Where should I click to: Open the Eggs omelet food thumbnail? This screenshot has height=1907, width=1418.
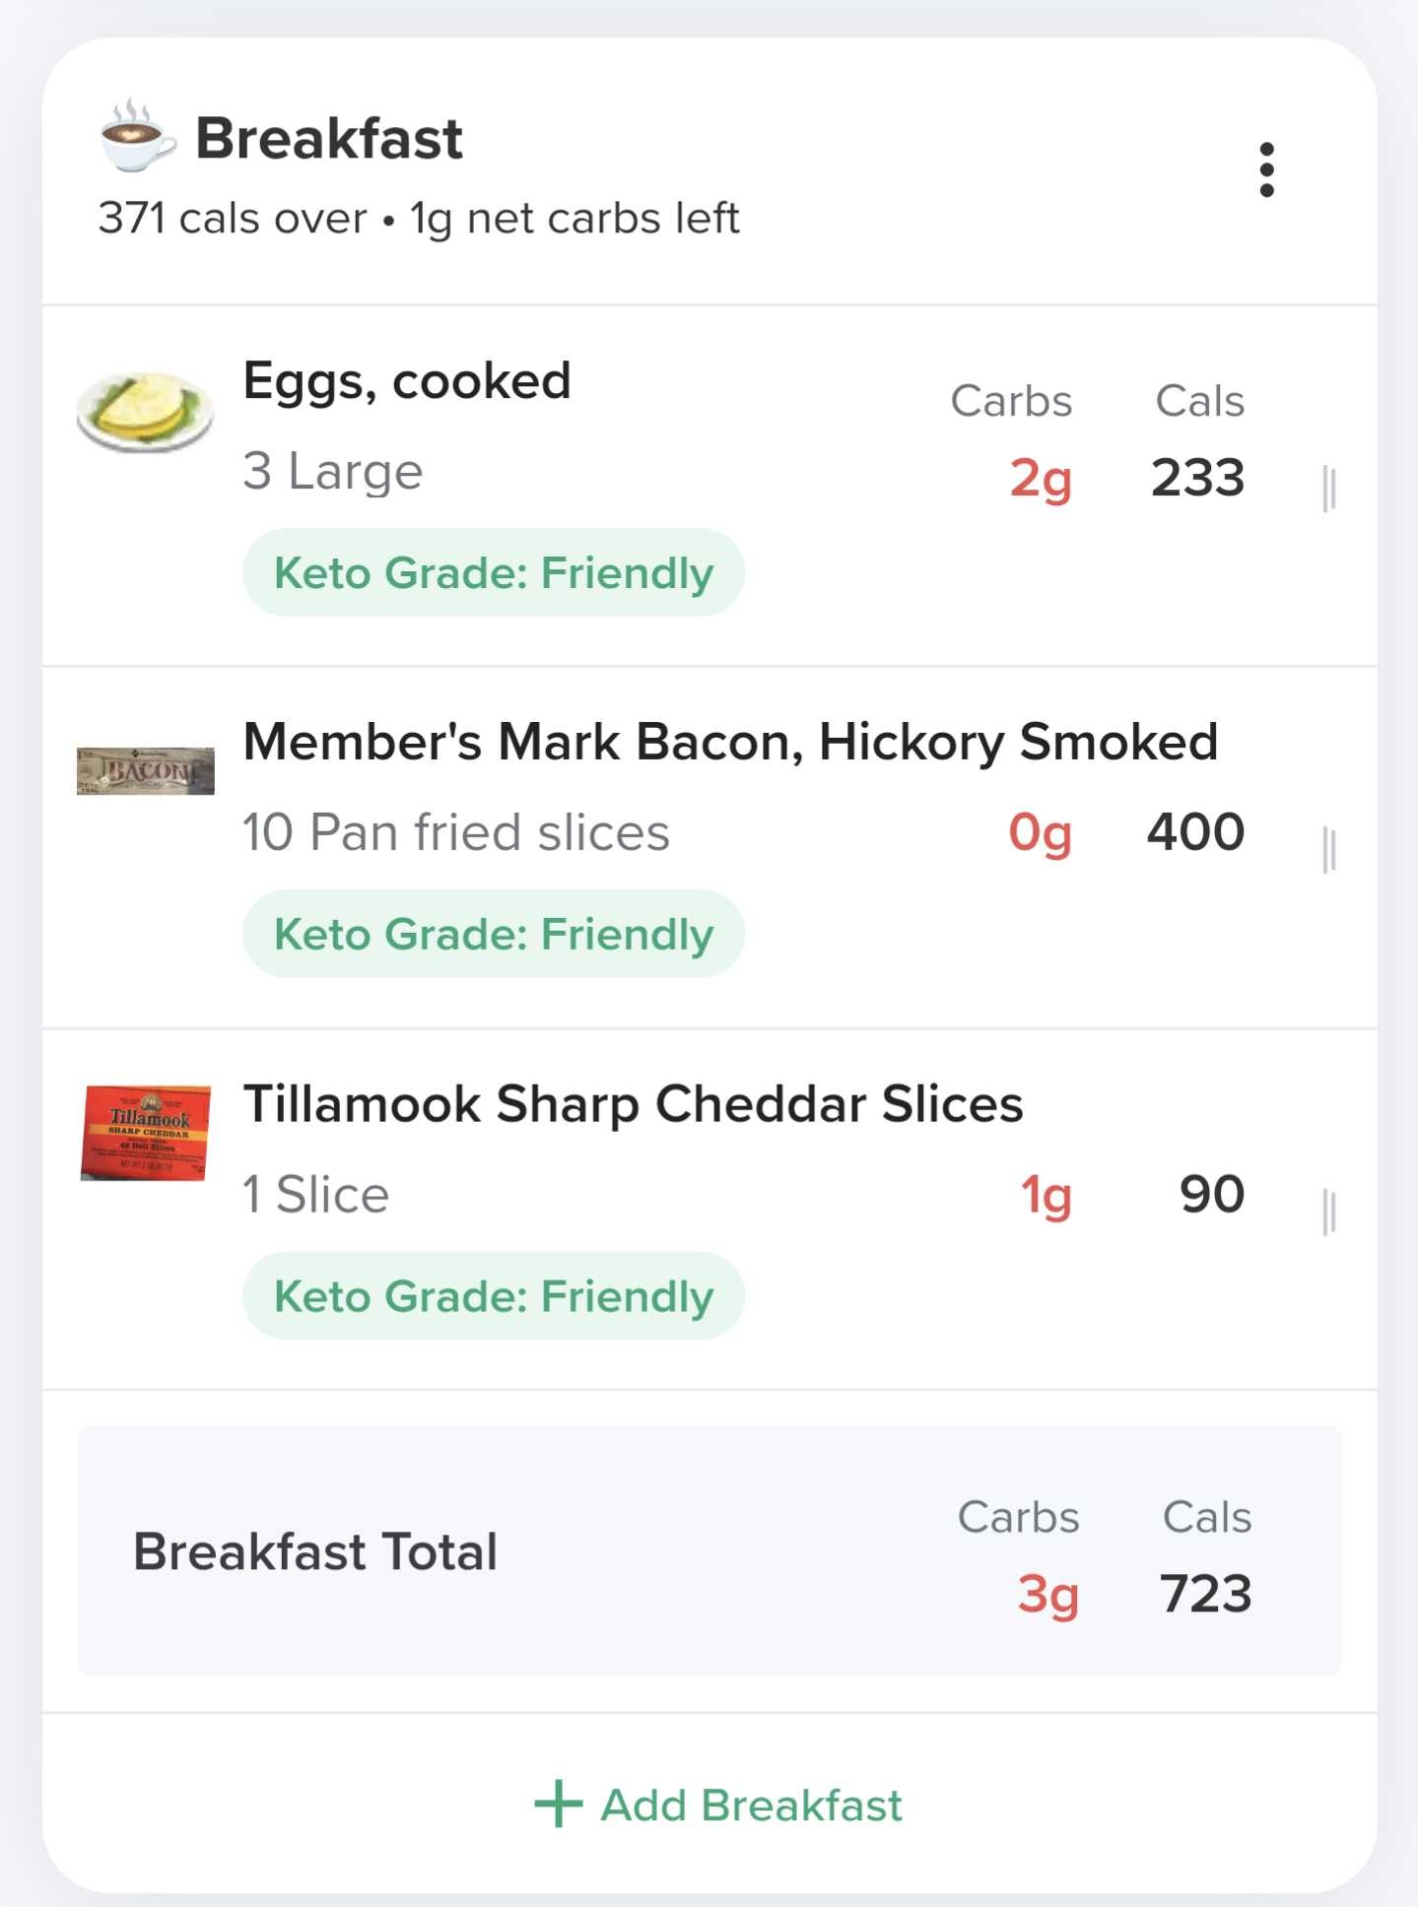pyautogui.click(x=146, y=412)
